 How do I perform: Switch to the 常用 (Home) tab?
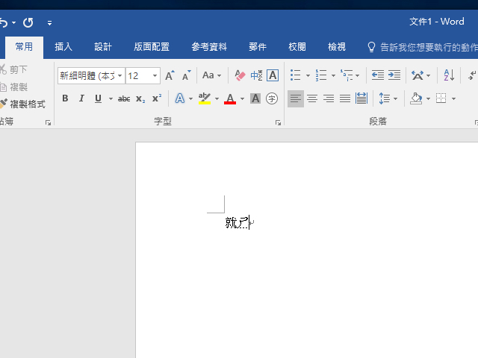point(24,47)
